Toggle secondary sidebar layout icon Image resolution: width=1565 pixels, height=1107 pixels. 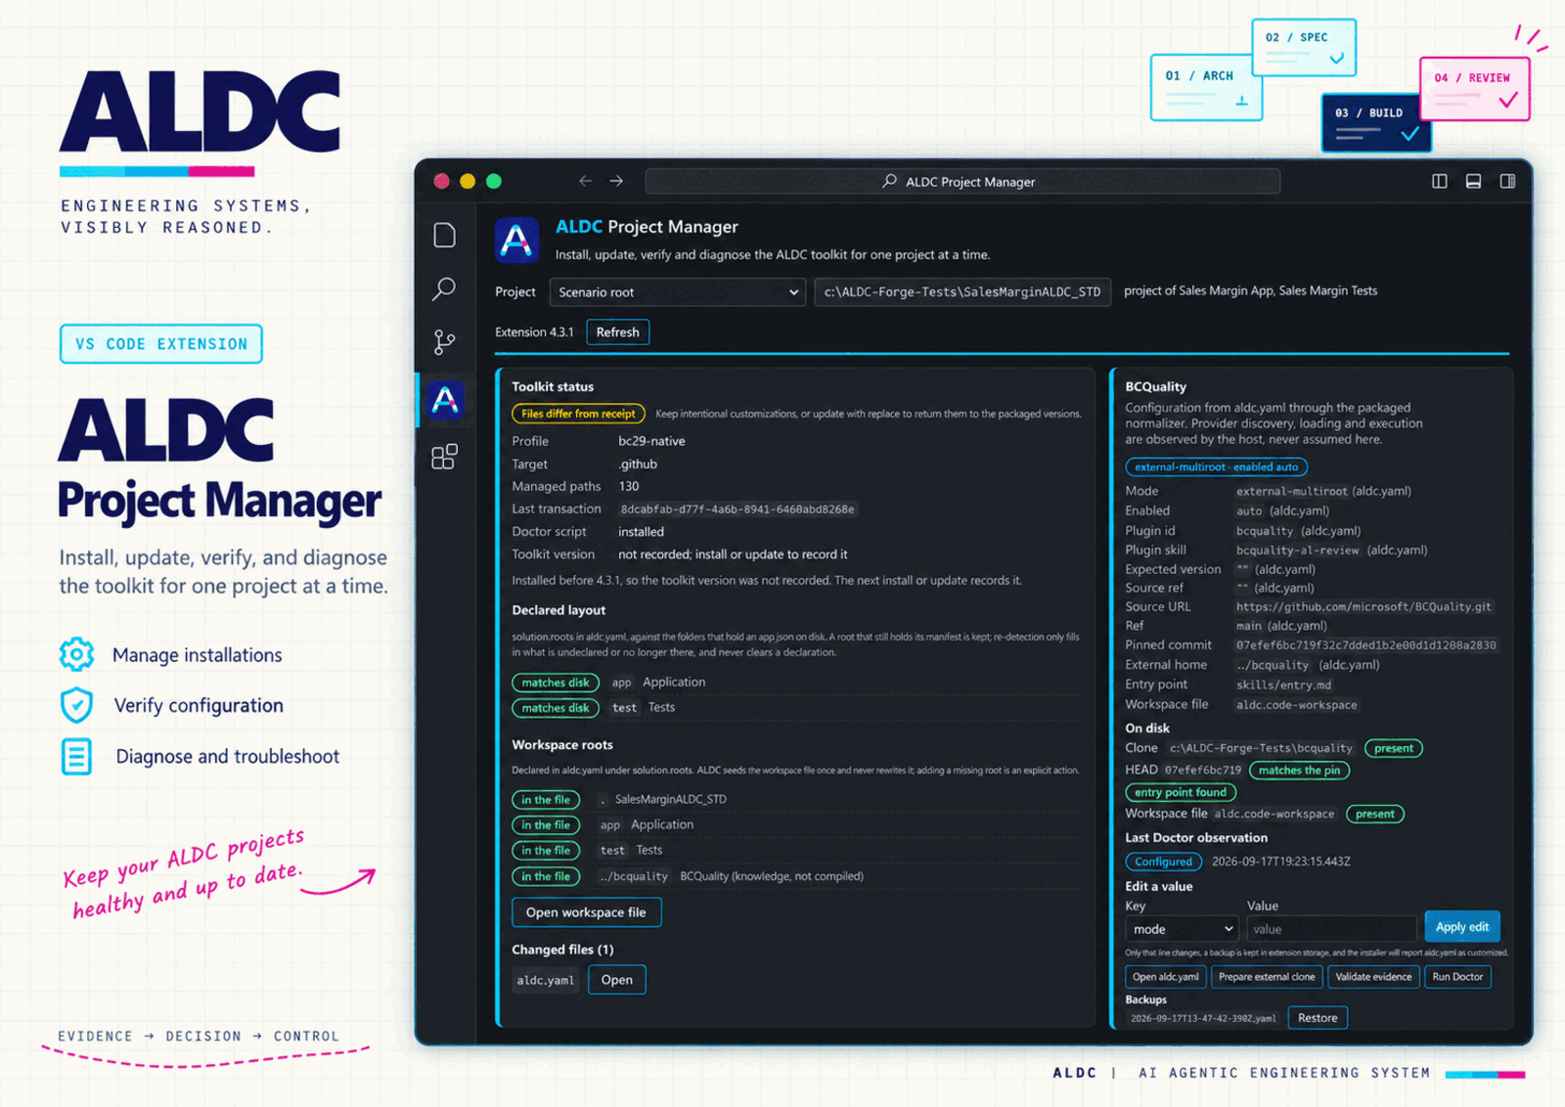[x=1507, y=181]
